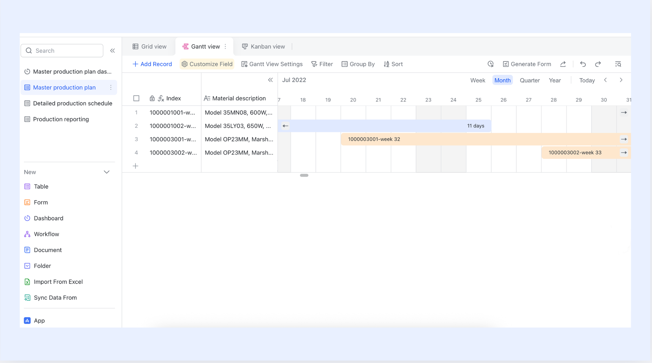Collapse the Gantt field panel
The width and height of the screenshot is (652, 363).
pos(270,80)
